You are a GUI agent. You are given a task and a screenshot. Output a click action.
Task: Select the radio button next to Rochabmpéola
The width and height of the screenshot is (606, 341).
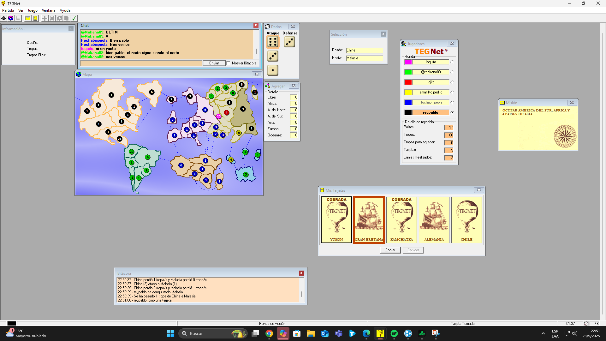pyautogui.click(x=452, y=103)
